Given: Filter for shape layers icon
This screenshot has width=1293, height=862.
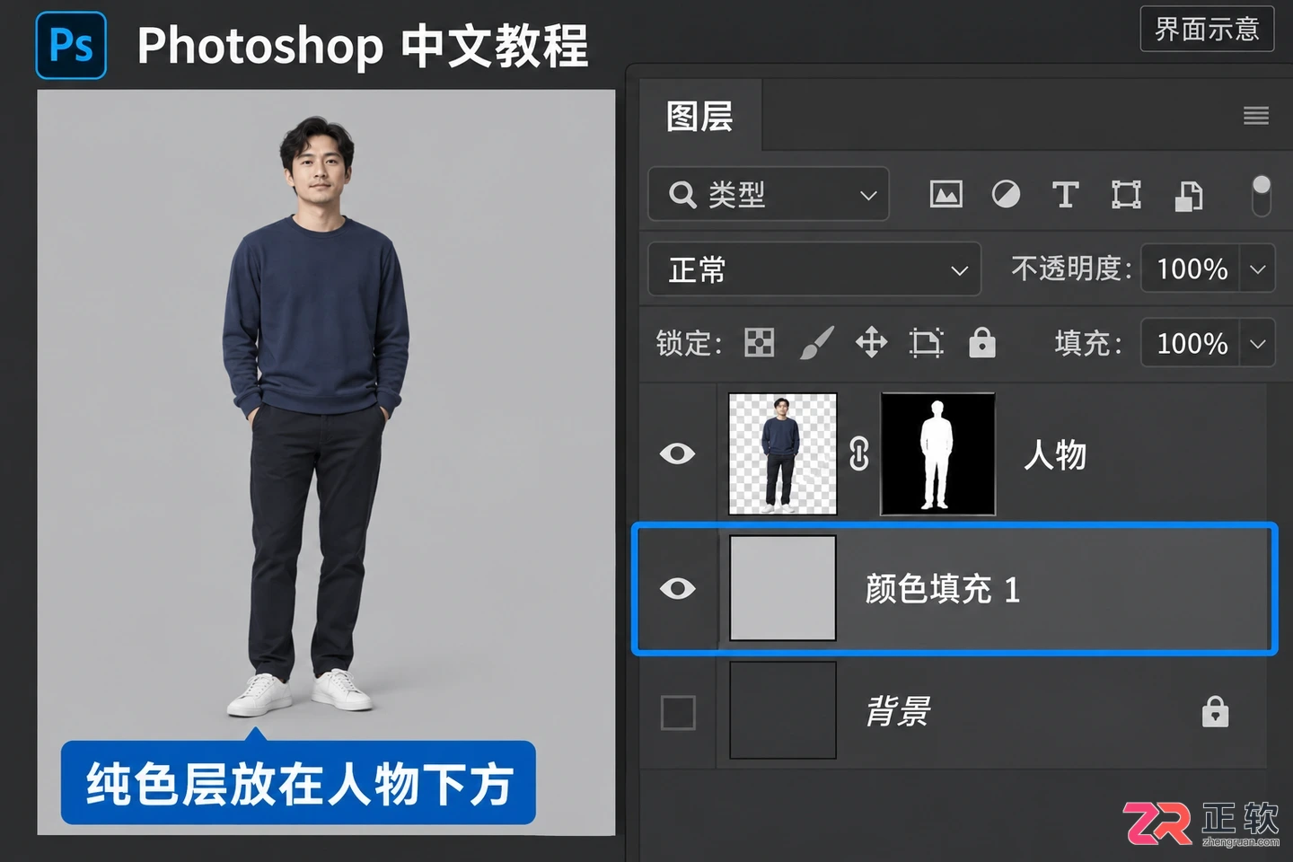Looking at the screenshot, I should [x=1126, y=194].
